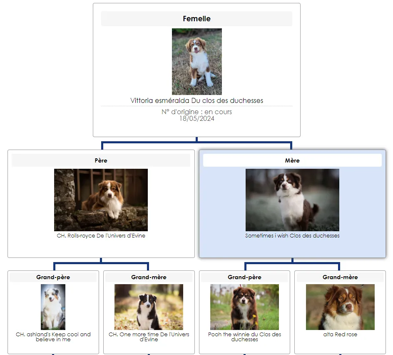393x355 pixels.
Task: Open the photo of One more time grandmother
Action: pyautogui.click(x=149, y=307)
